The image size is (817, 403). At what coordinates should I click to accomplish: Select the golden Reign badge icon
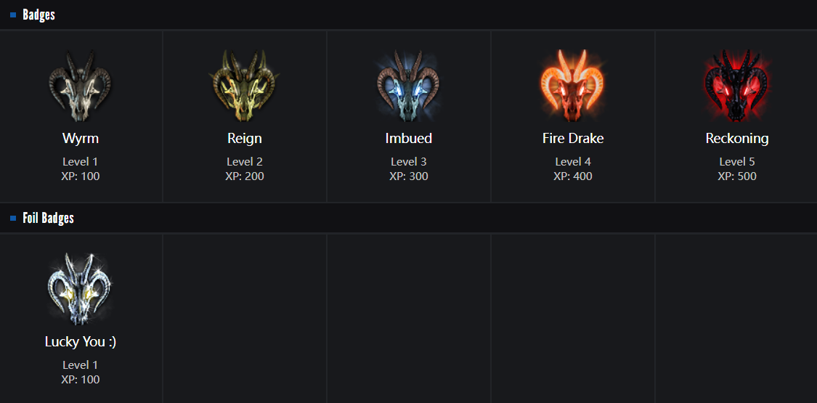pyautogui.click(x=244, y=86)
